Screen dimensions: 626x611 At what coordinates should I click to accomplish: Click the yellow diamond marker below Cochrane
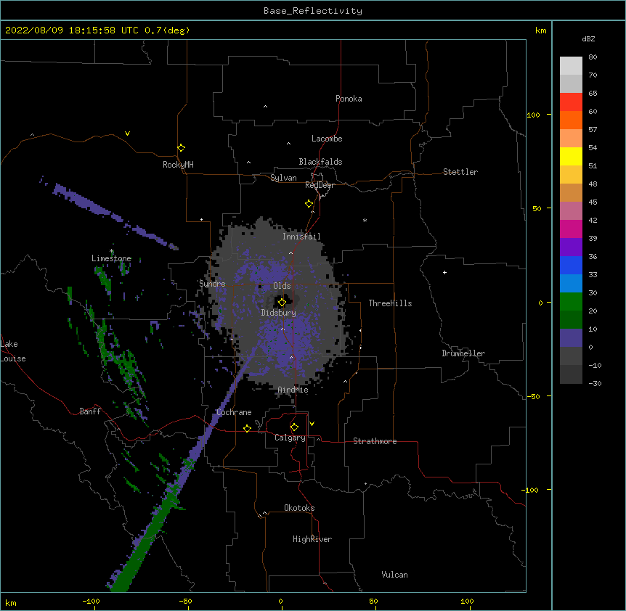click(247, 428)
